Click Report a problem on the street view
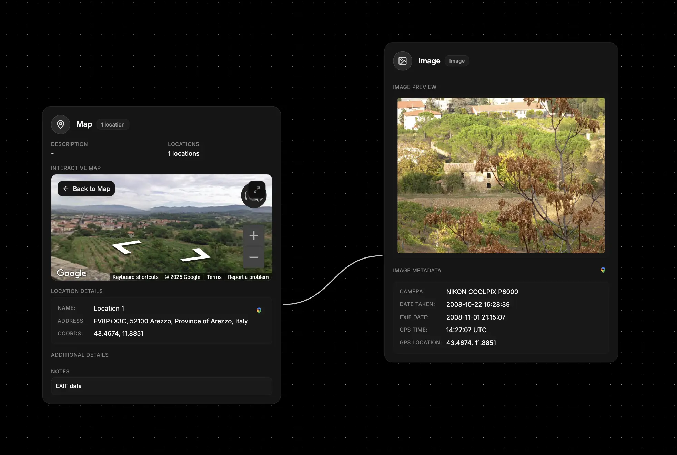This screenshot has height=455, width=677. tap(248, 277)
